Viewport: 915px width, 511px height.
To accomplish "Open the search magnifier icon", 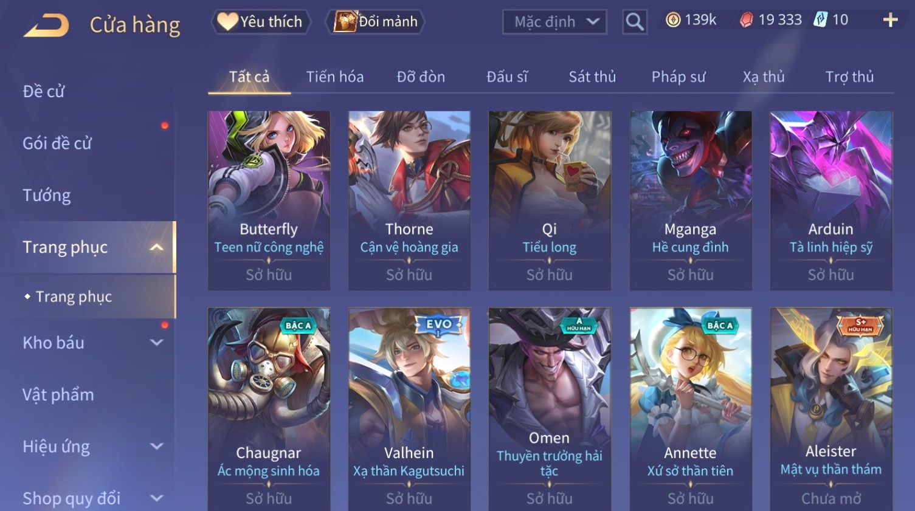I will (635, 22).
